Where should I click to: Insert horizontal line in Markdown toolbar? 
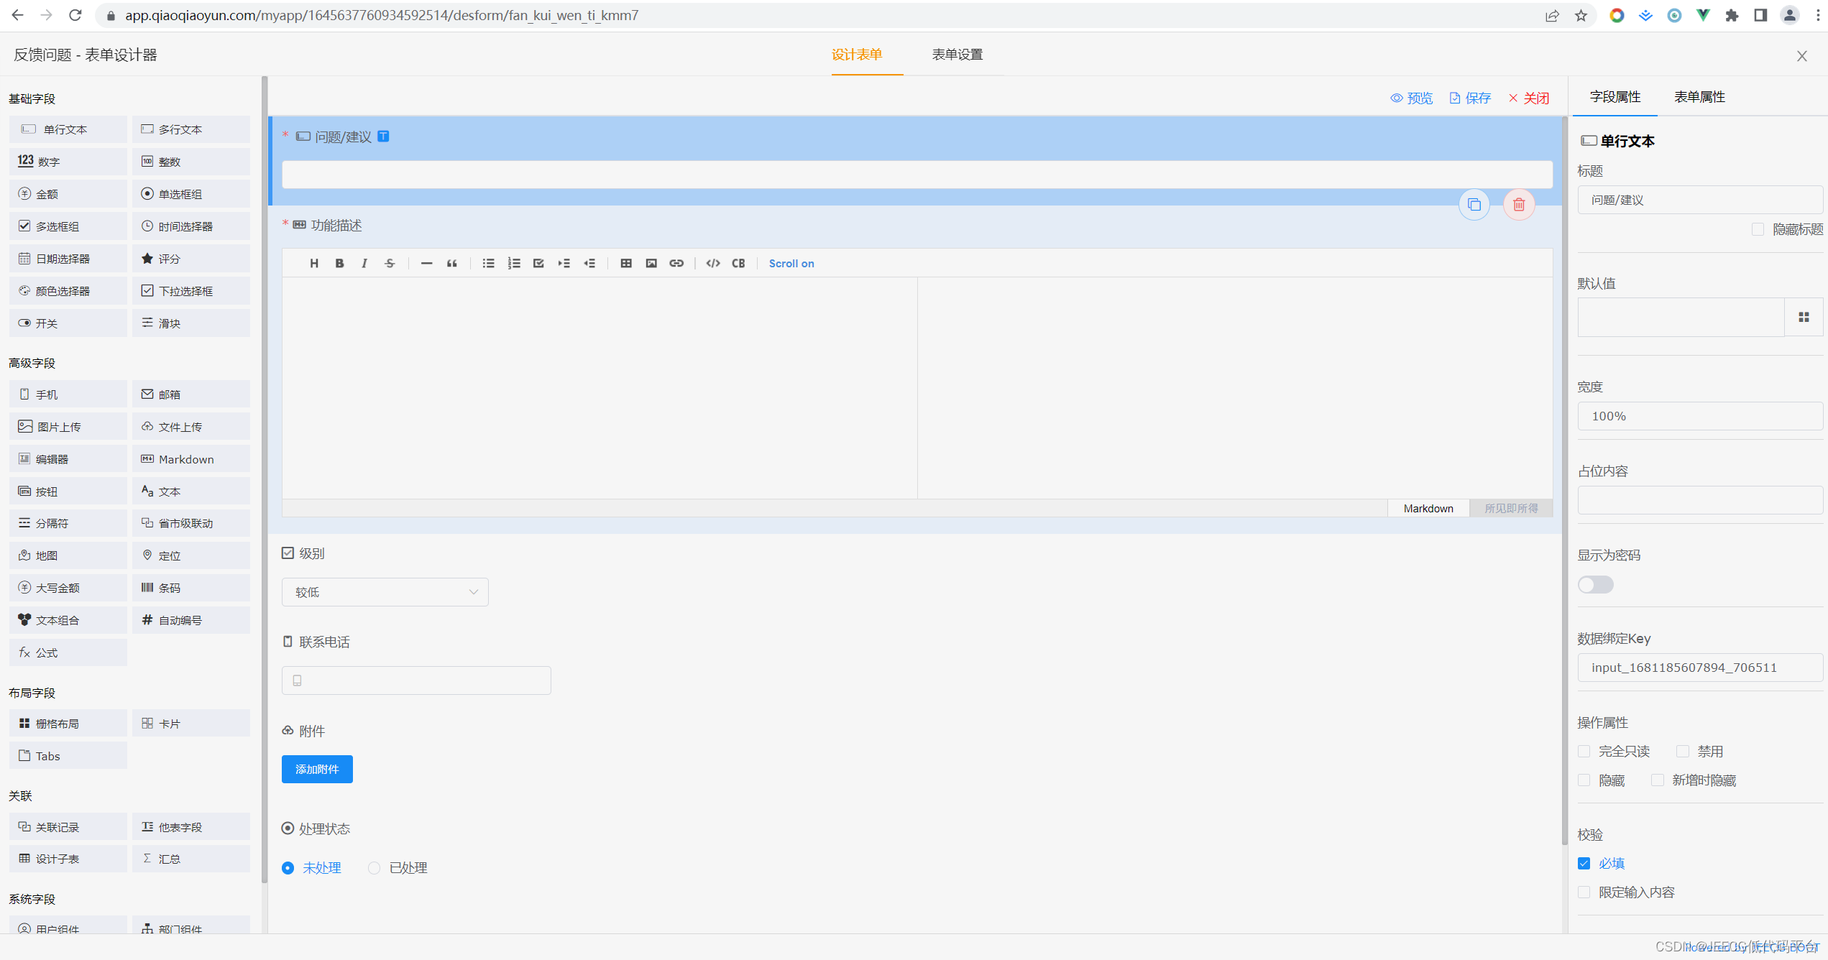click(426, 263)
